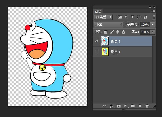Viewport: 162px width, 117px height.
Task: Filter for shape layers icon
Action: point(139,17)
